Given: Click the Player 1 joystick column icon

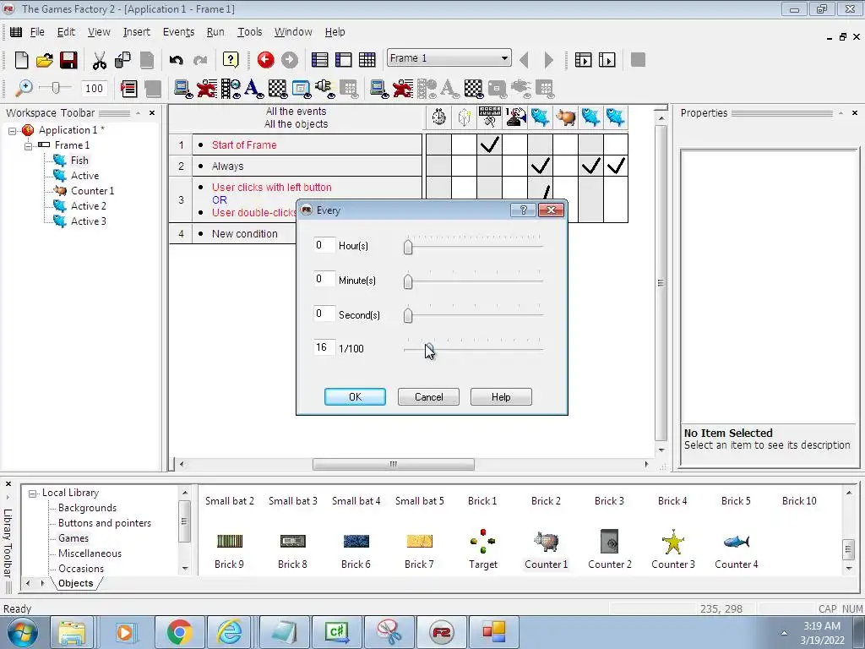Looking at the screenshot, I should point(515,117).
